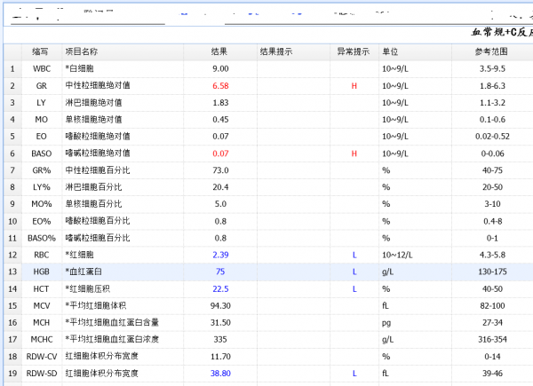Click reference range 130-175
Screen dimensions: 533x386
pos(492,272)
